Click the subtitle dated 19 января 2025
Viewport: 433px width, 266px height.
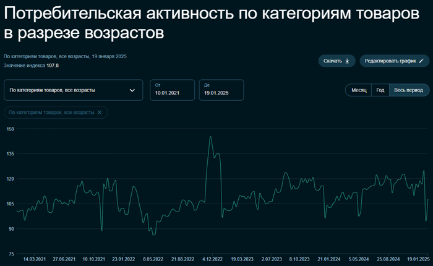coord(65,56)
